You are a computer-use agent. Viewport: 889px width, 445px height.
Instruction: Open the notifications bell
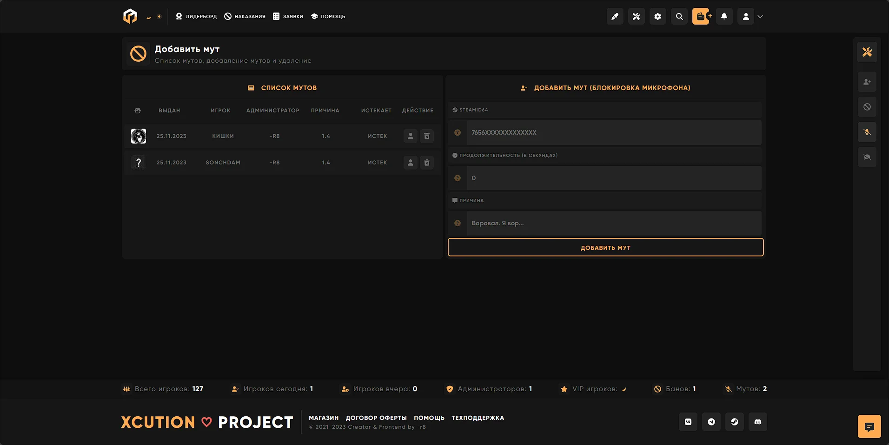coord(724,16)
